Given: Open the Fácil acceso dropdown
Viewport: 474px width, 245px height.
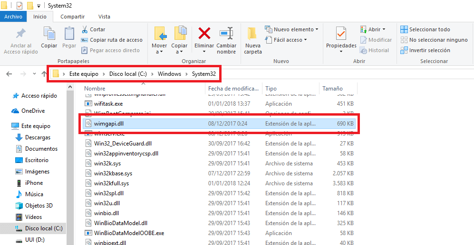Looking at the screenshot, I should click(286, 40).
